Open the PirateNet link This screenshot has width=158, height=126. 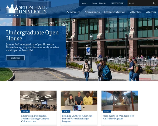coord(103,3)
